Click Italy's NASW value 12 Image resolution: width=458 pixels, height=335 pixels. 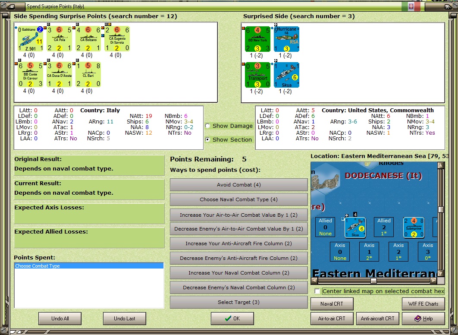click(x=149, y=133)
